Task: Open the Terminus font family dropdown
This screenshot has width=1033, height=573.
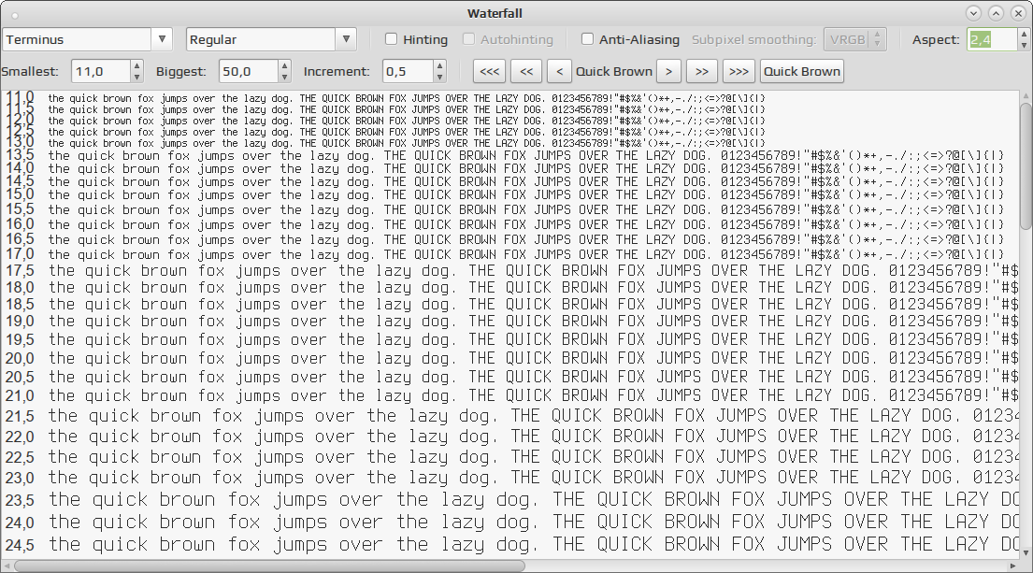Action: [88, 39]
